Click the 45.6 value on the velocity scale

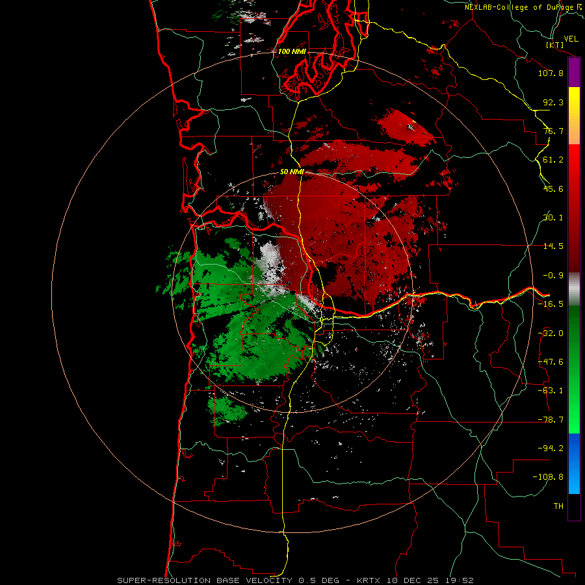click(553, 188)
